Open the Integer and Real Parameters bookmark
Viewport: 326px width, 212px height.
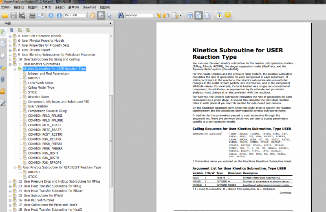click(48, 74)
